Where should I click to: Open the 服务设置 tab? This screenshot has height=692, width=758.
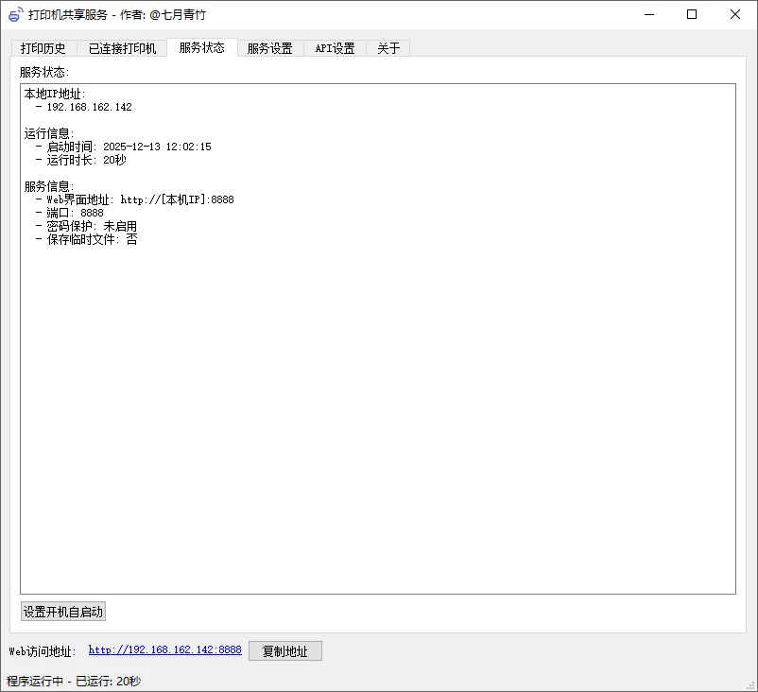(269, 47)
